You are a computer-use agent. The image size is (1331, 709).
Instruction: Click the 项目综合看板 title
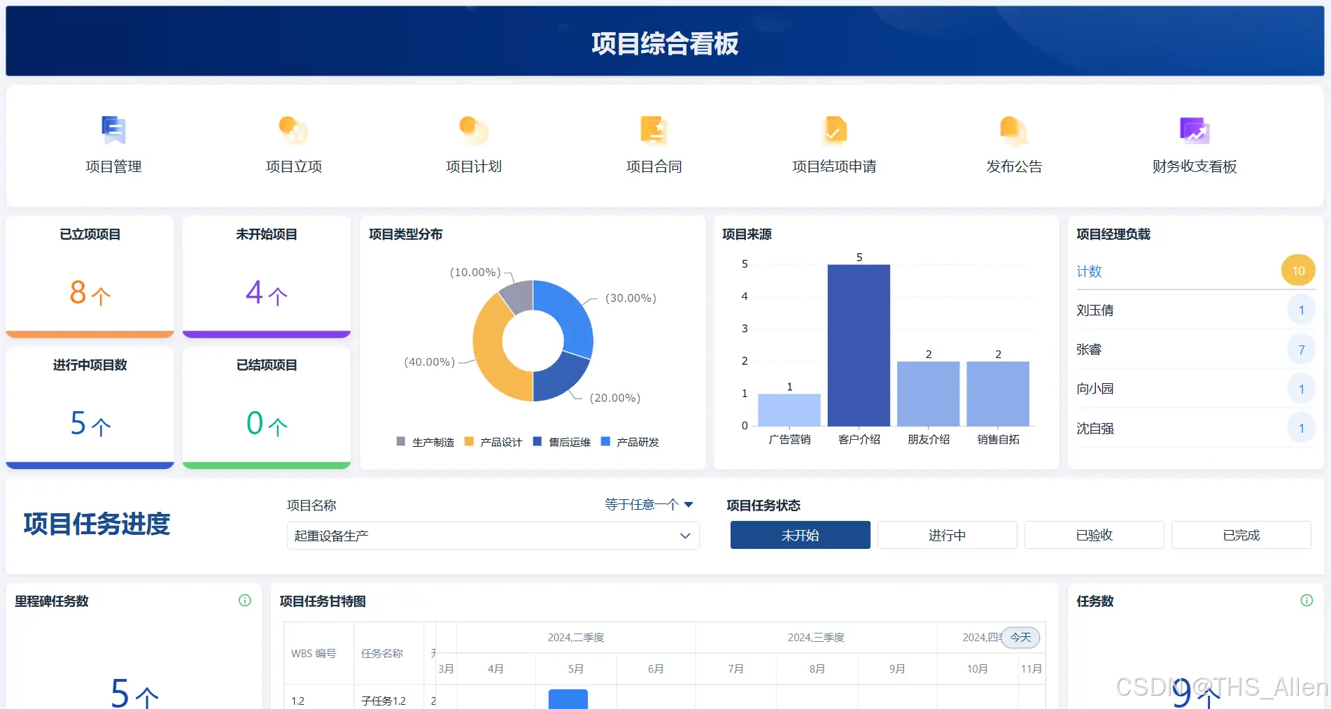(665, 43)
